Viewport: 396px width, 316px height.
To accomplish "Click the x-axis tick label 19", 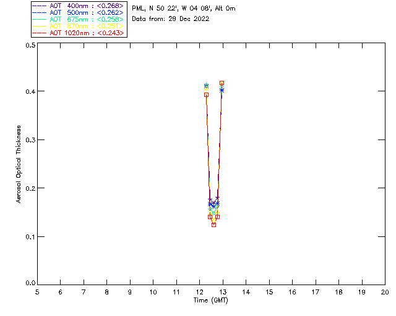I will click(362, 292).
